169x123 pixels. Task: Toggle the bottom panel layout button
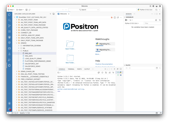click(x=157, y=6)
